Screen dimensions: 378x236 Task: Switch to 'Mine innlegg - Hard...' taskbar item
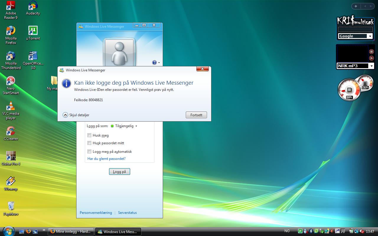(x=71, y=232)
